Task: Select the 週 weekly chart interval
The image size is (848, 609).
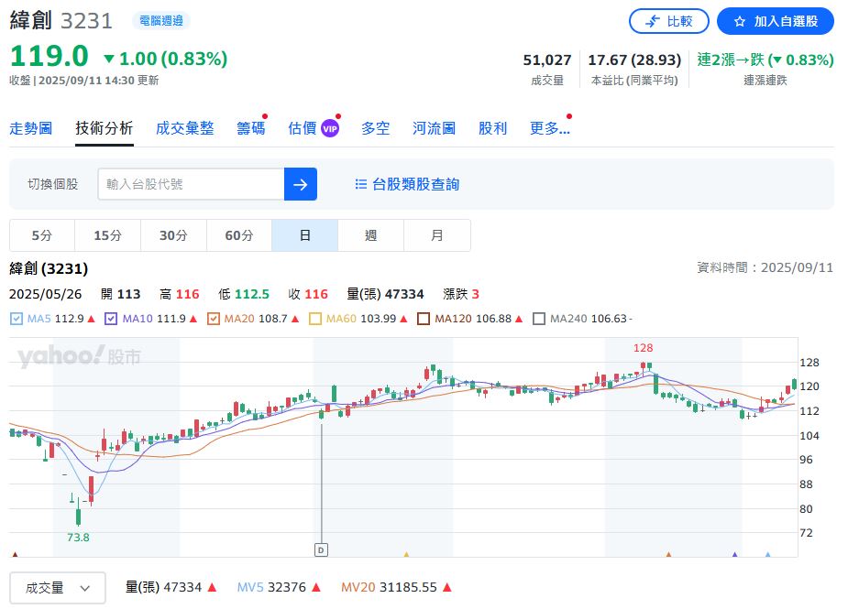Action: click(370, 235)
